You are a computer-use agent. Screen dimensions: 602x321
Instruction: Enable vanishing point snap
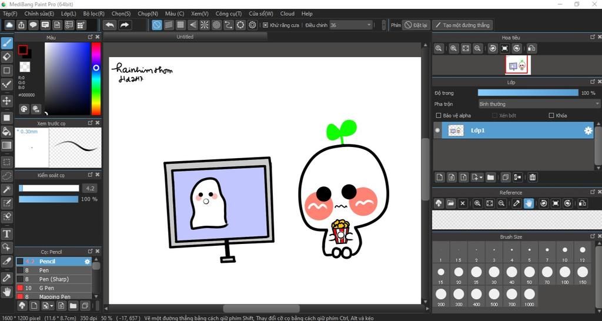point(192,25)
